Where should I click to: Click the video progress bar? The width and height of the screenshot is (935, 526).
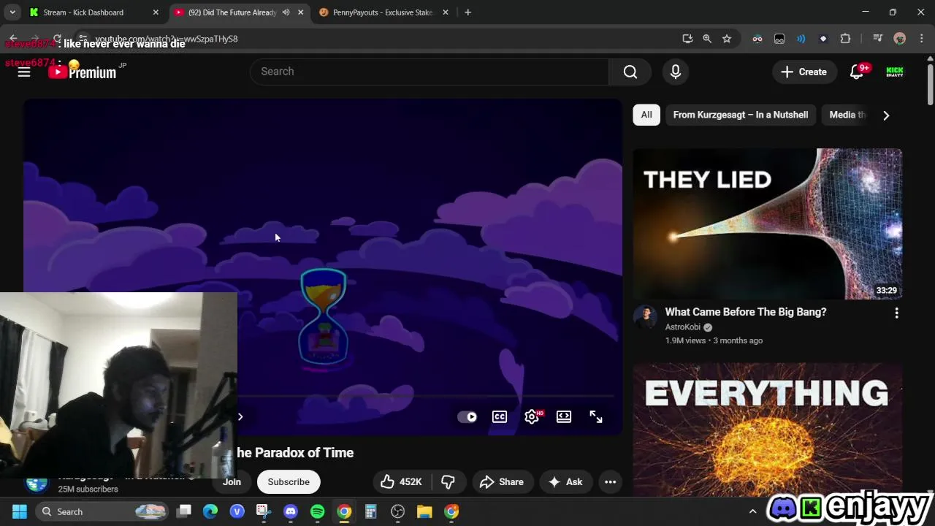[x=427, y=397]
